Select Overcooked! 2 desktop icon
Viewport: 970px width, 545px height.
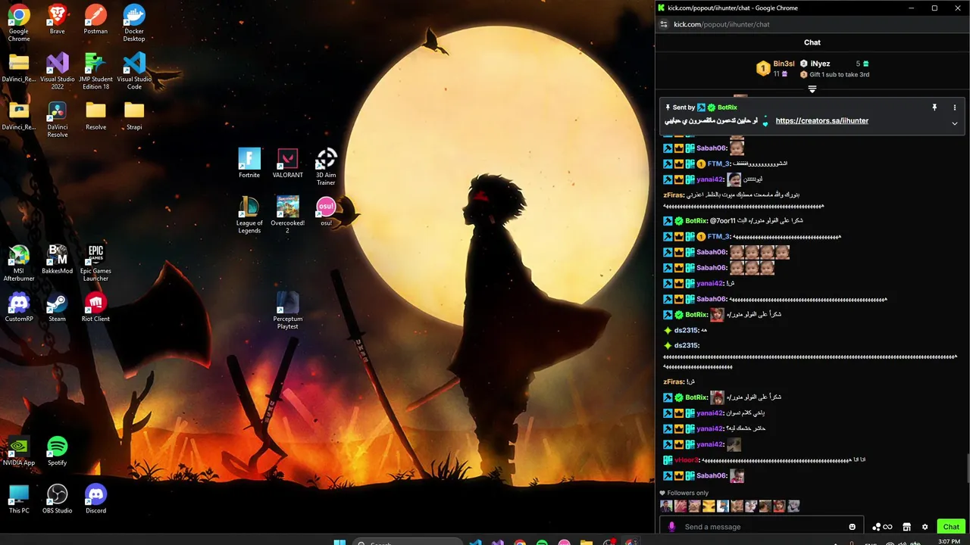coord(287,214)
